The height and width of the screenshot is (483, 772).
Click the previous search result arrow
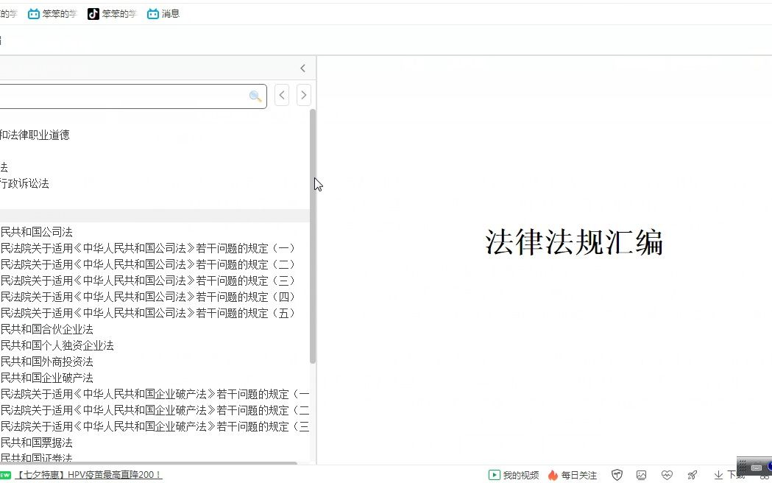[x=281, y=95]
